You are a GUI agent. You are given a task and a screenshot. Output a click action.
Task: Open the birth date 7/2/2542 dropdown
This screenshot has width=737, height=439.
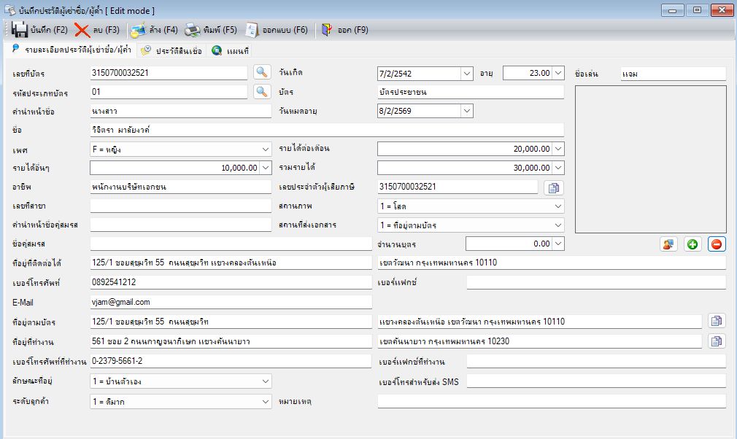coord(466,73)
